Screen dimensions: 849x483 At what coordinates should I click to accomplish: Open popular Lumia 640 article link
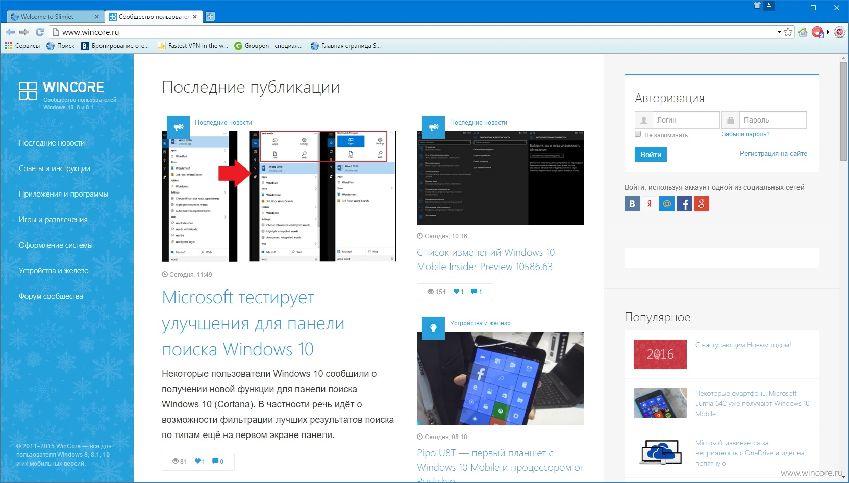(x=752, y=403)
